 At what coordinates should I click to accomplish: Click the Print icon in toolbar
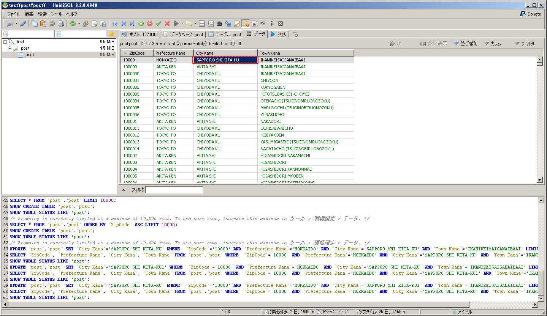(60, 24)
